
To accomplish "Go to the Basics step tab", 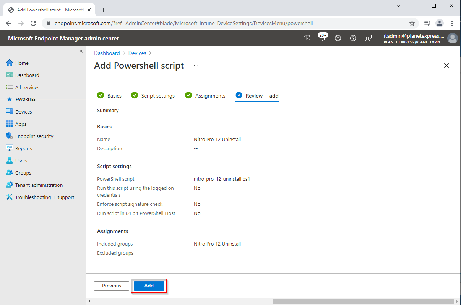I will point(109,96).
